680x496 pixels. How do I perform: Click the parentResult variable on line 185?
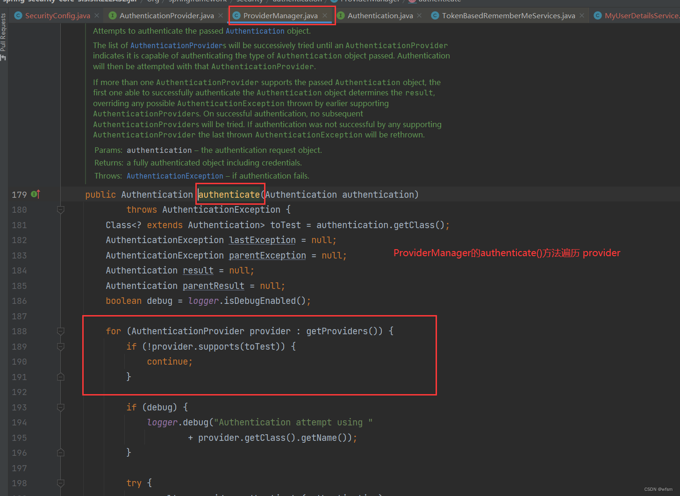click(213, 286)
